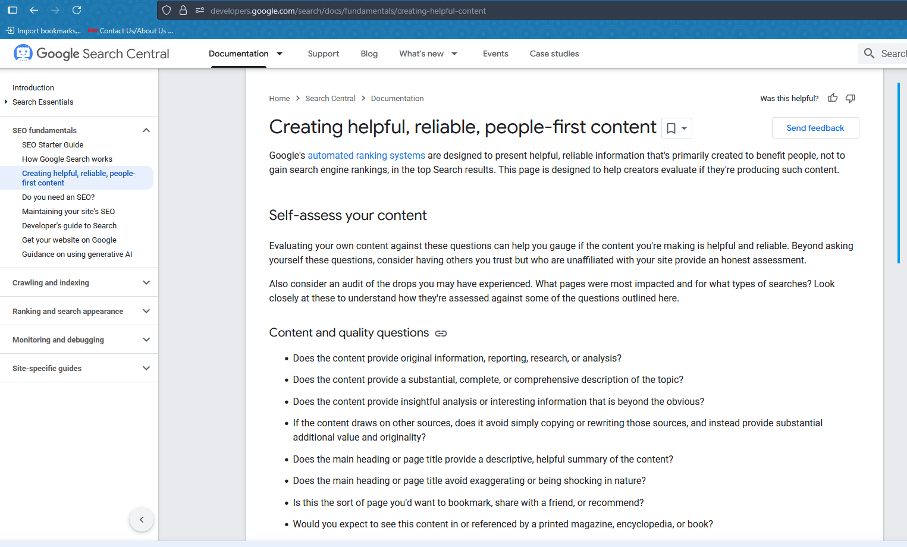Open the What's new tab

(421, 54)
